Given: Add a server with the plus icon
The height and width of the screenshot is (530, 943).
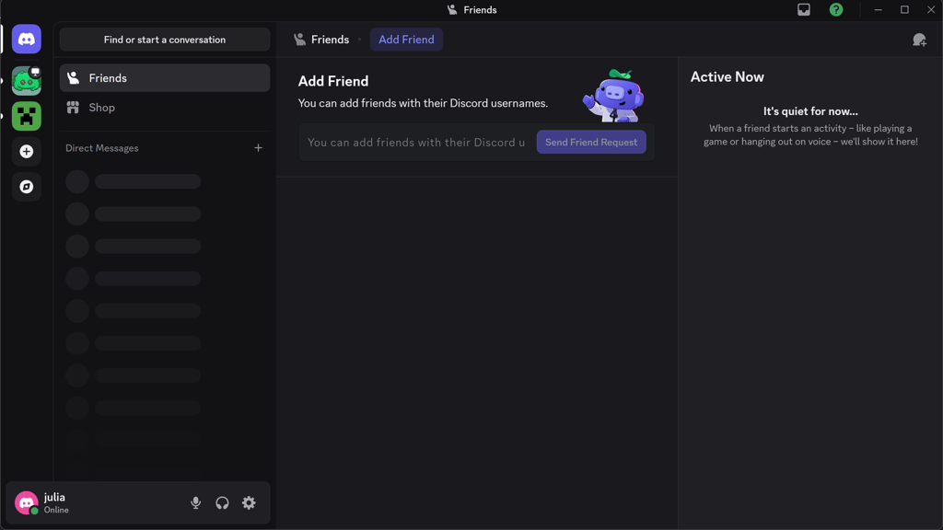Looking at the screenshot, I should 27,152.
